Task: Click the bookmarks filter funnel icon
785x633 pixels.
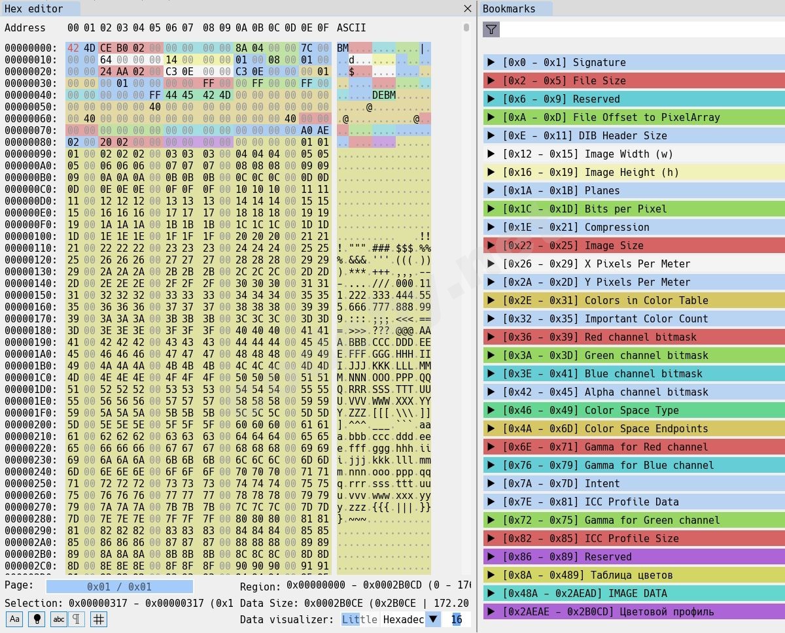Action: coord(491,29)
